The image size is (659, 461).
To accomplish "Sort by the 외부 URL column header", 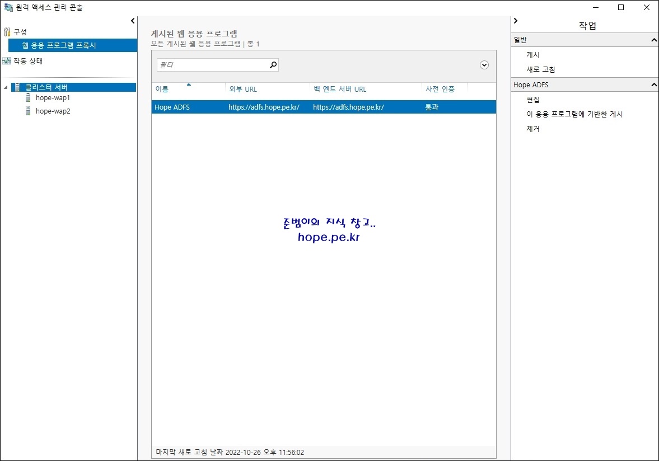I will coord(243,89).
